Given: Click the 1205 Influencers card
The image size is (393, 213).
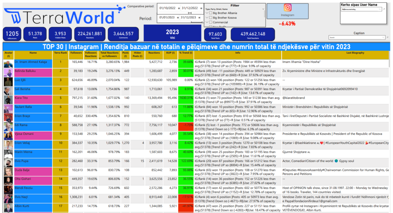Looking at the screenshot, I should pyautogui.click(x=12, y=34).
